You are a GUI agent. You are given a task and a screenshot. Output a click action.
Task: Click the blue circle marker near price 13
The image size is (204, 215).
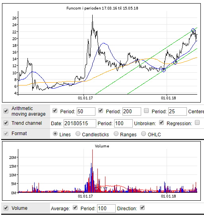(175, 63)
